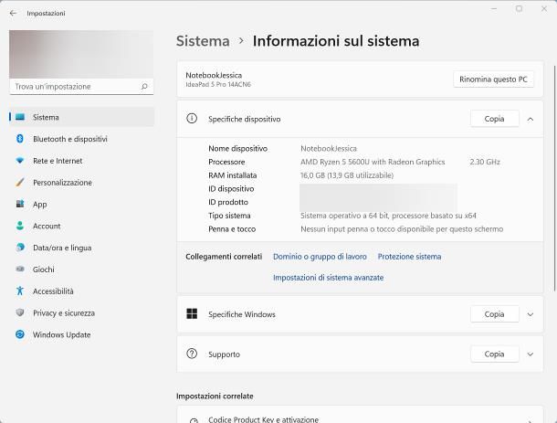Click the blurred user profile area

click(x=81, y=54)
